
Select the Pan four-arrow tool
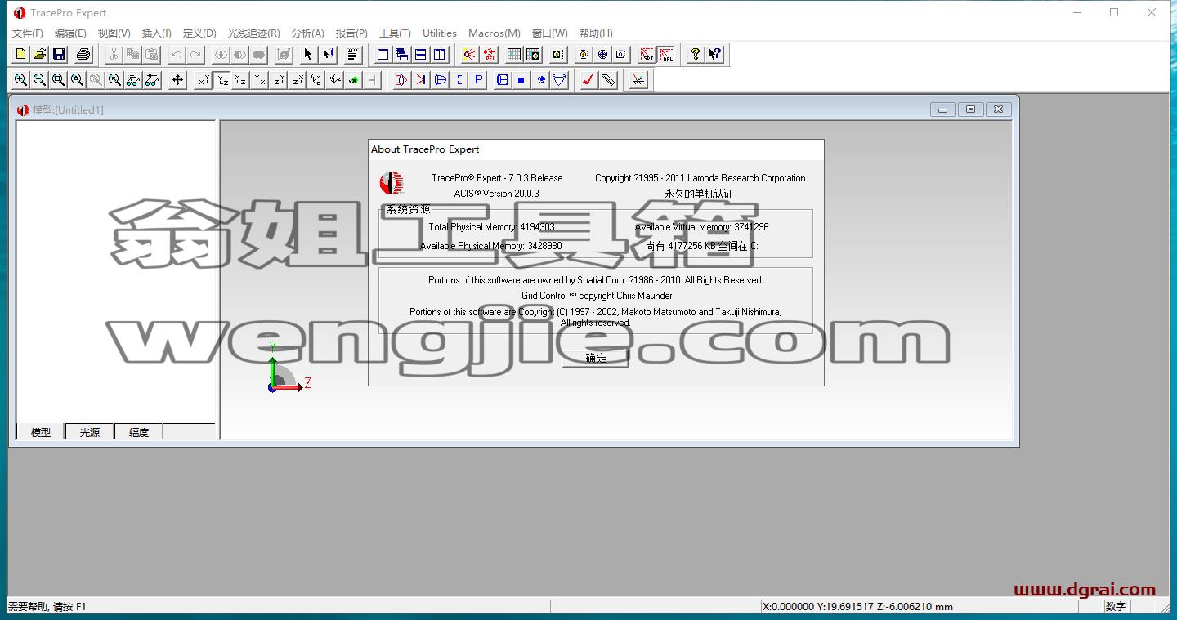(177, 80)
